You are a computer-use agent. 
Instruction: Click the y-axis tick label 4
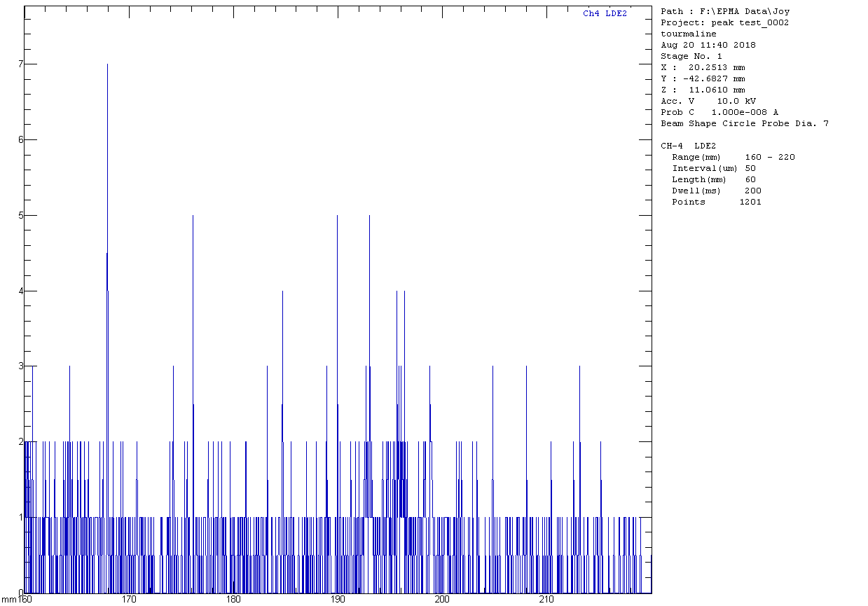(x=21, y=291)
